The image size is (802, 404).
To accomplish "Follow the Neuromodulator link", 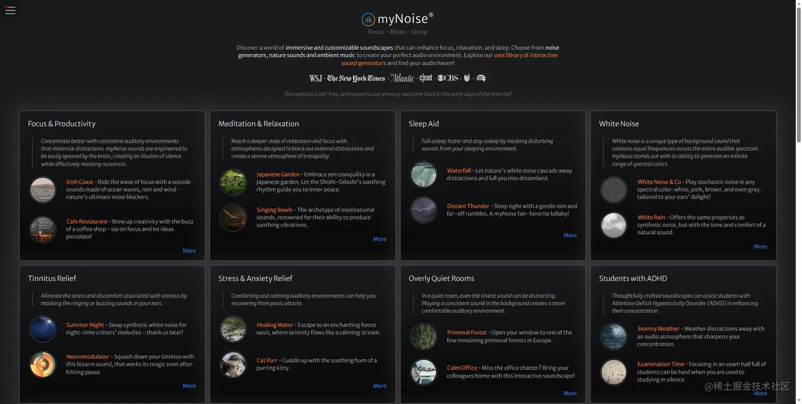I will [88, 356].
